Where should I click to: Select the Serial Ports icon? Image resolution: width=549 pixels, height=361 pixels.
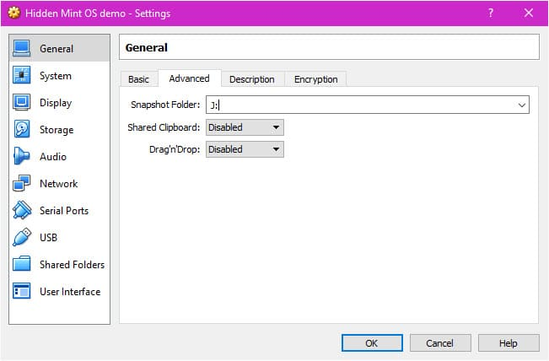click(22, 210)
